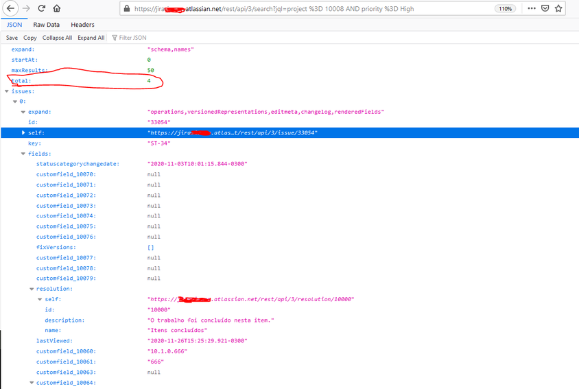The image size is (579, 389).
Task: Switch to the JSON tab
Action: (x=14, y=25)
